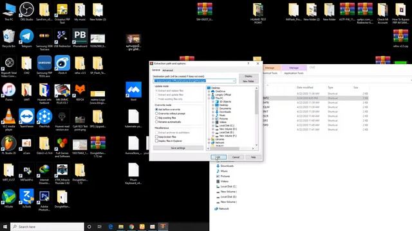412x231 pixels.
Task: Open Help in extraction dialog
Action: (253, 157)
